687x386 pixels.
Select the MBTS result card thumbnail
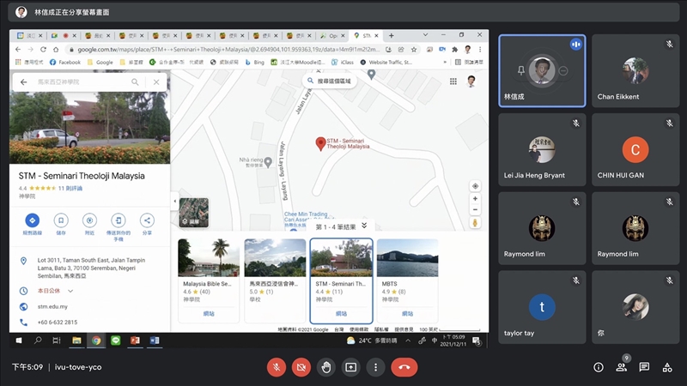pos(407,257)
